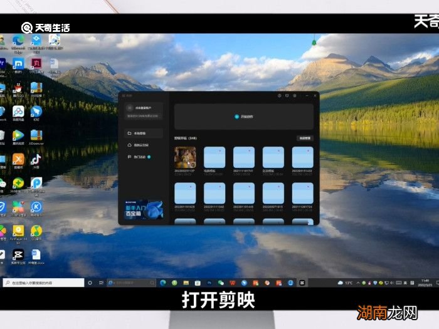Click the Start Creating button

244,117
